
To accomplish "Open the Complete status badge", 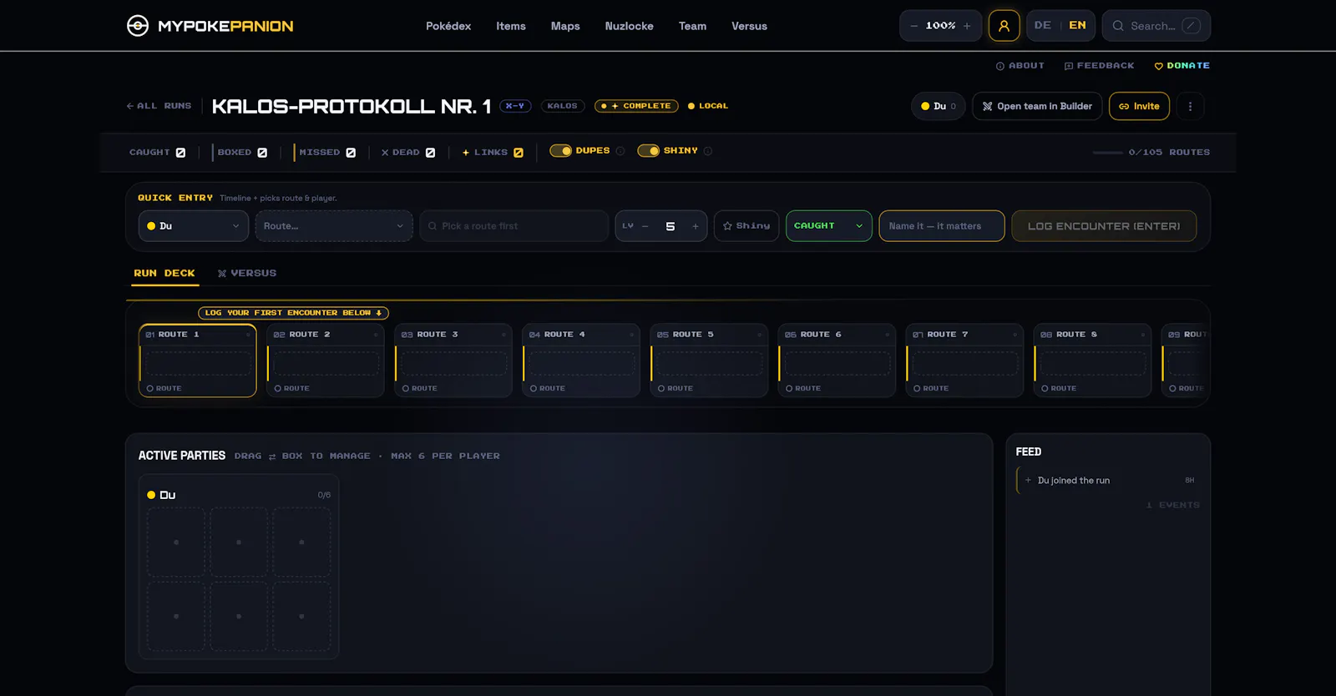I will point(636,106).
